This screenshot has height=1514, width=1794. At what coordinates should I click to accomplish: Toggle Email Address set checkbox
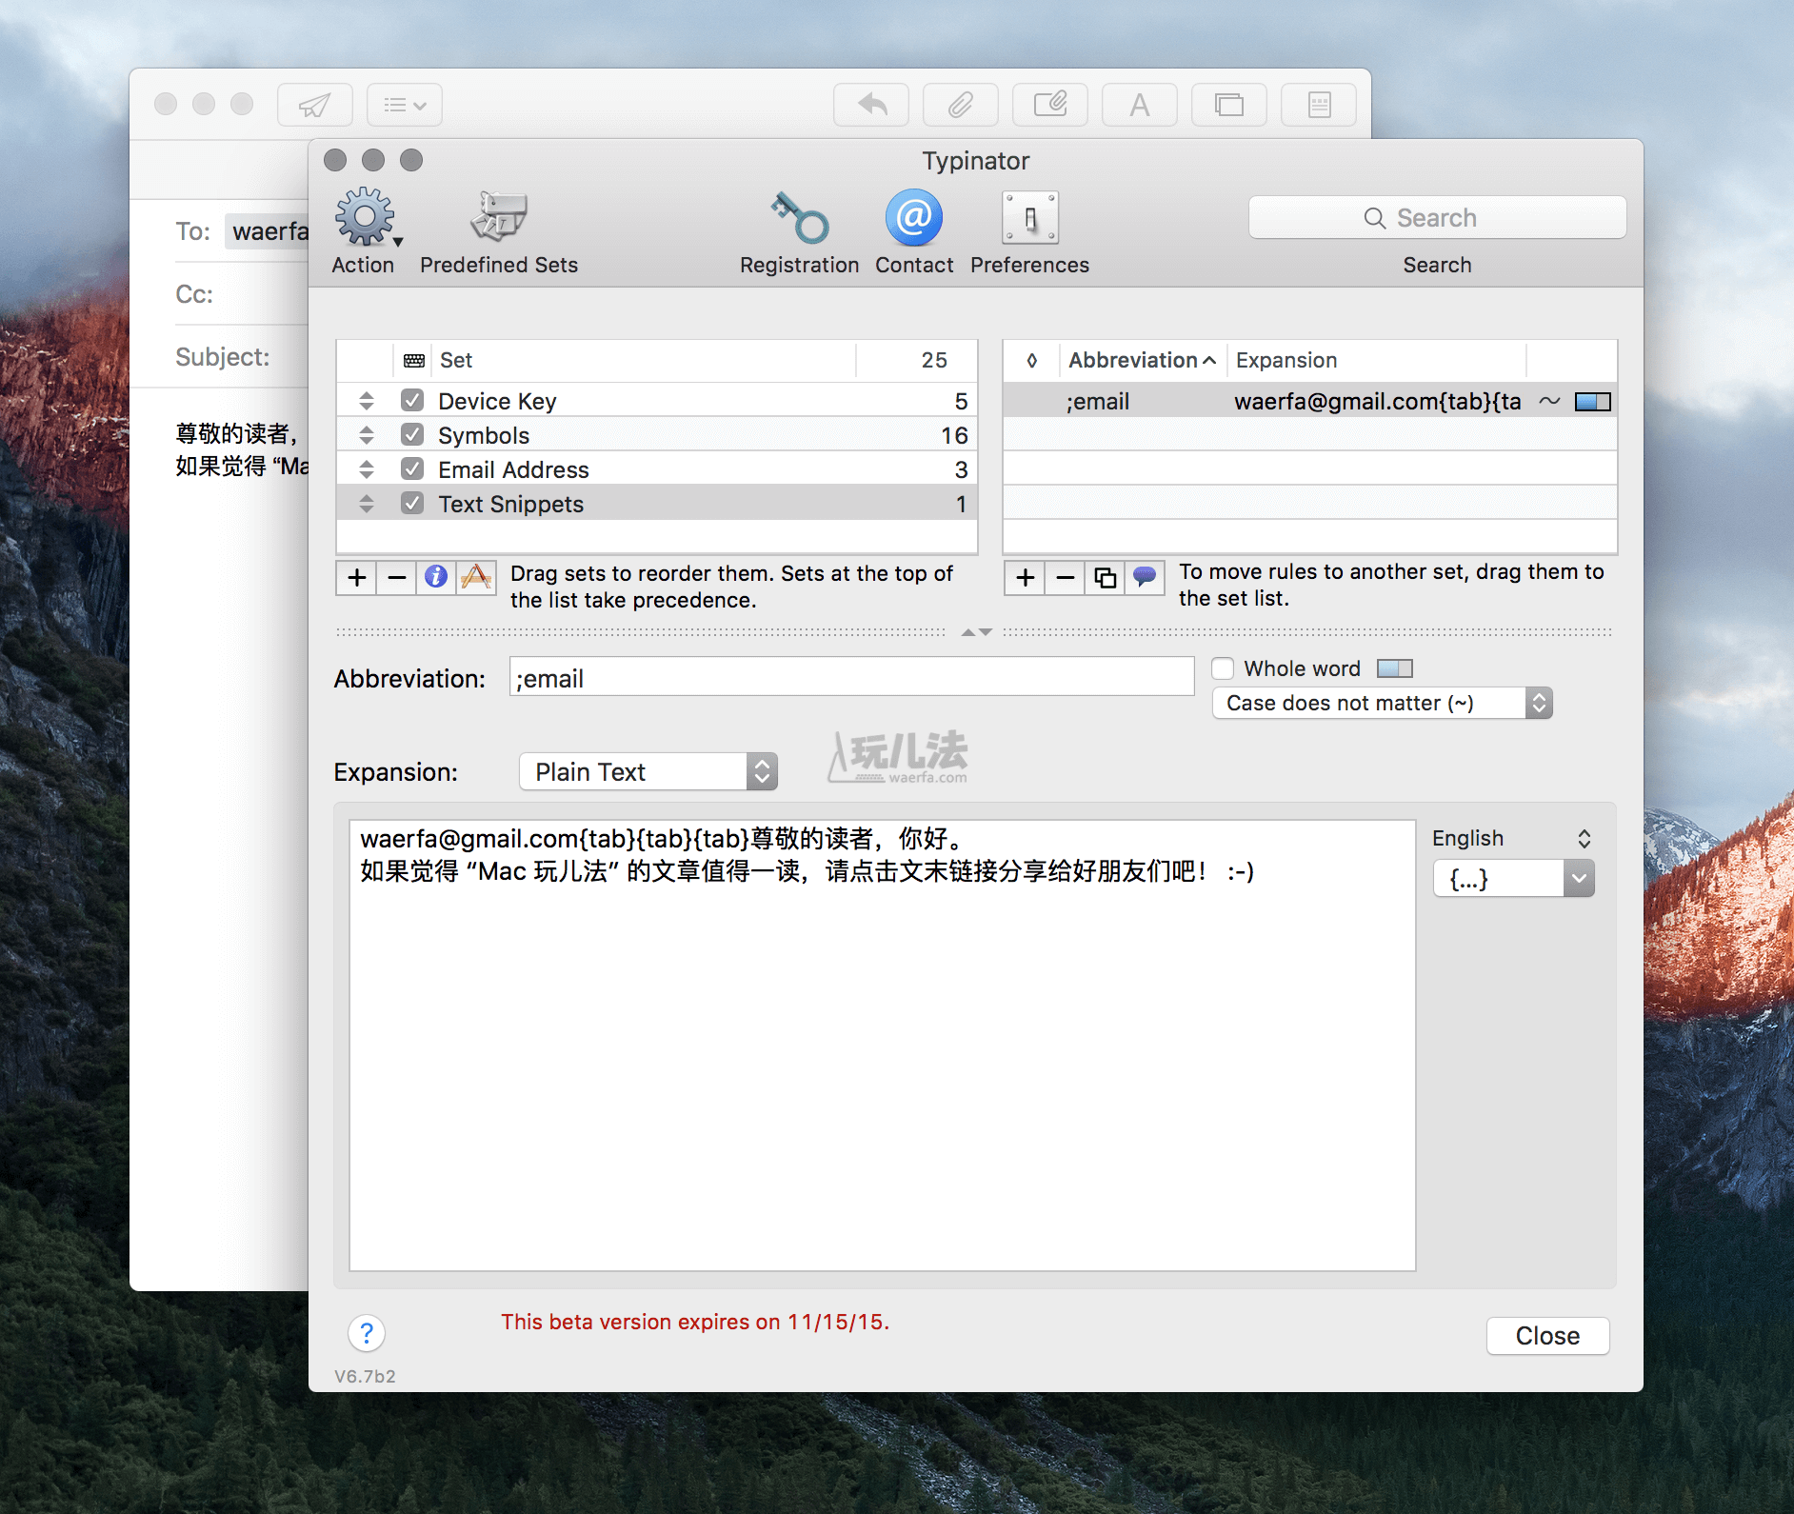(x=412, y=468)
